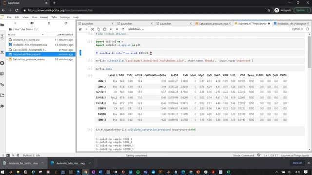Click the Python 3 | Idle status text

32,155
